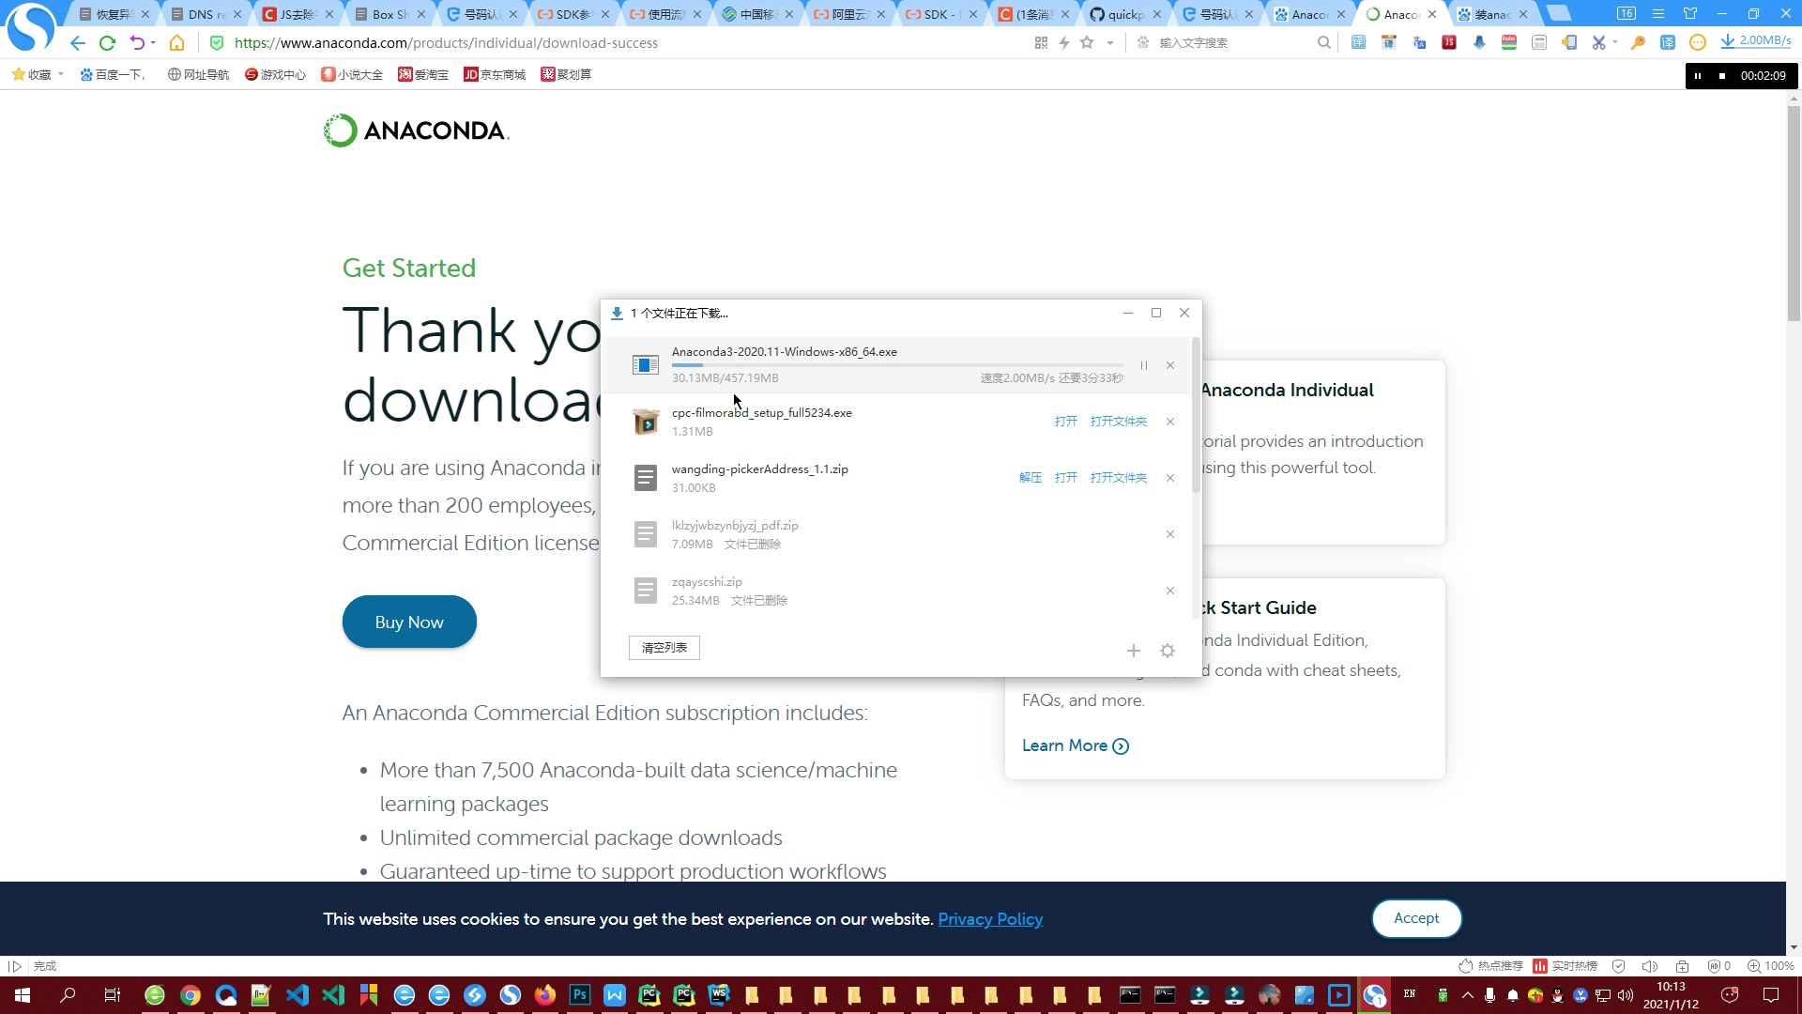This screenshot has height=1014, width=1802.
Task: Remove cpc-filmorabd_setup_full5234.exe from list
Action: click(x=1170, y=421)
